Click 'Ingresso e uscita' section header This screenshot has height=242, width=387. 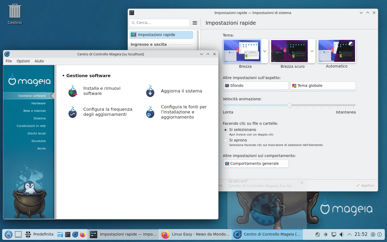pyautogui.click(x=149, y=44)
